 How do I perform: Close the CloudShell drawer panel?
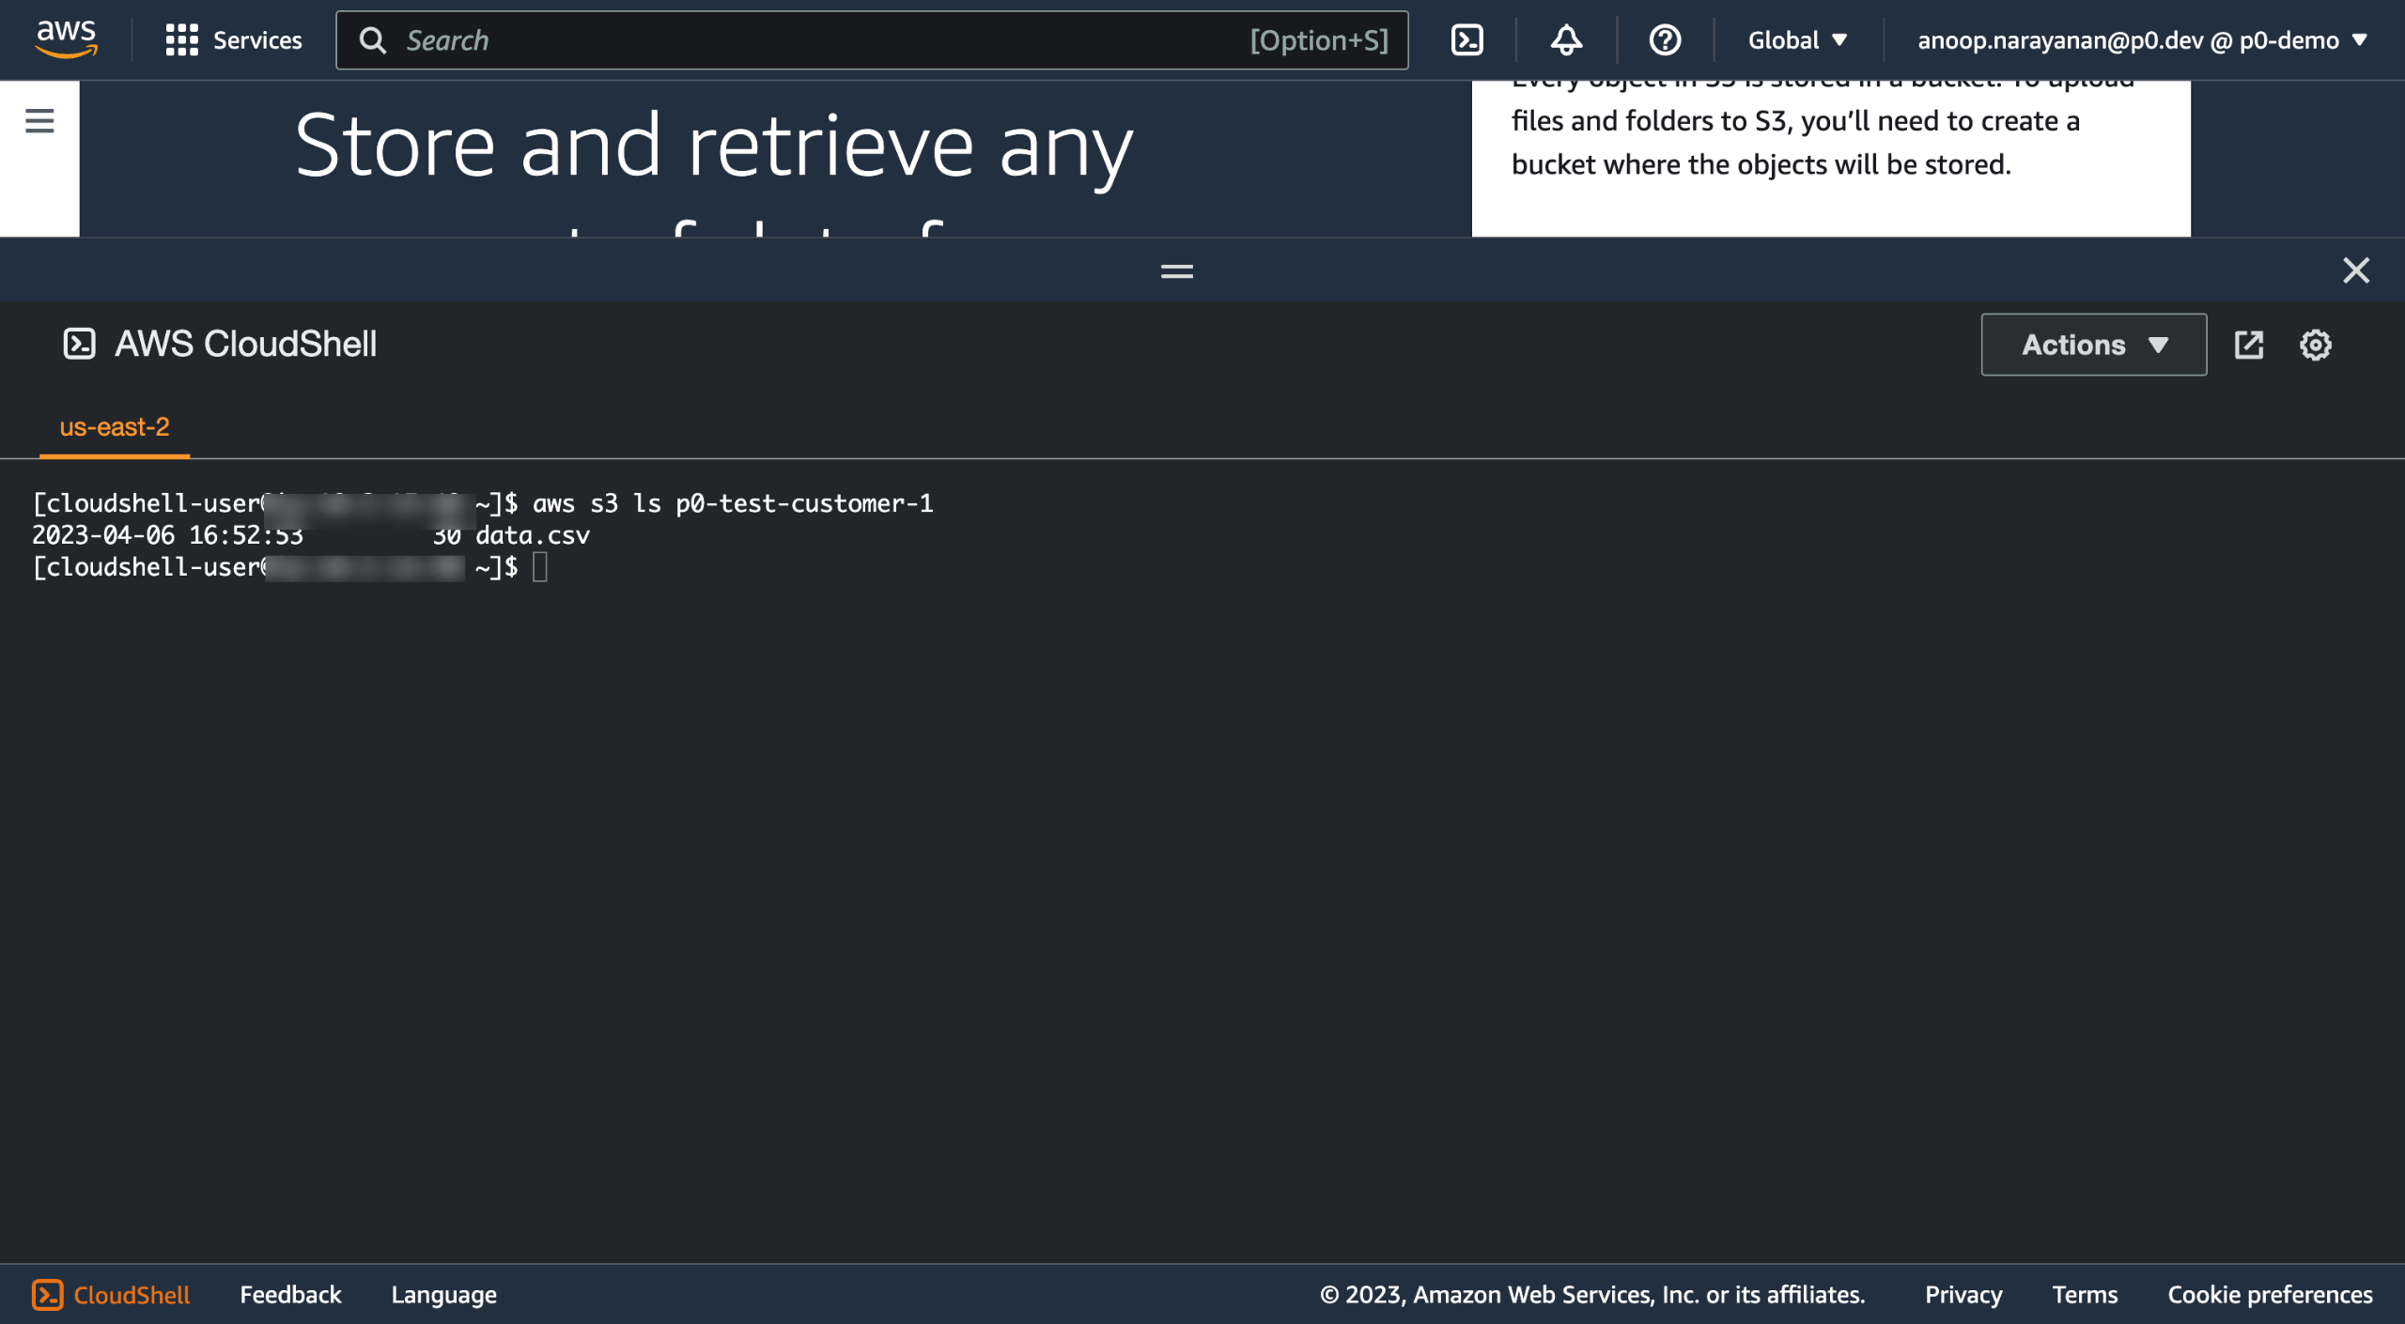pyautogui.click(x=2355, y=270)
